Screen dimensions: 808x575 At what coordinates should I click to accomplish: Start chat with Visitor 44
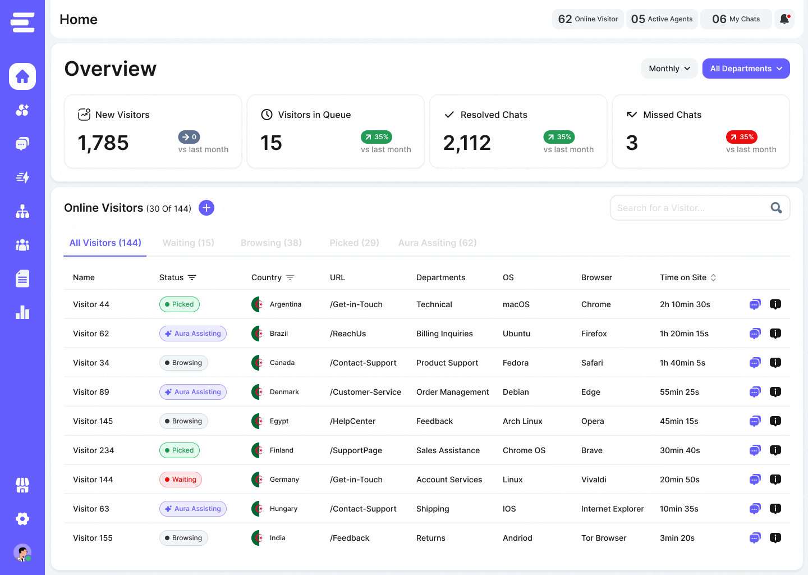[755, 304]
